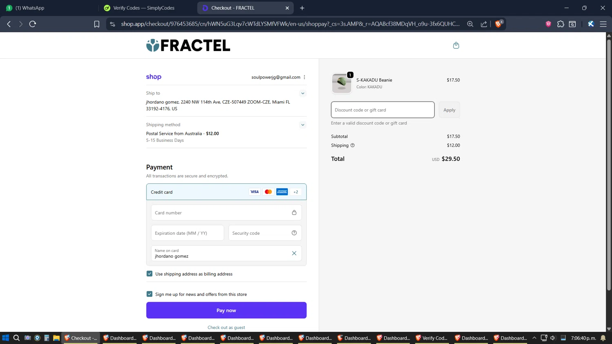This screenshot has width=612, height=344.
Task: Open Verify Cod... taskbar window
Action: [432, 338]
